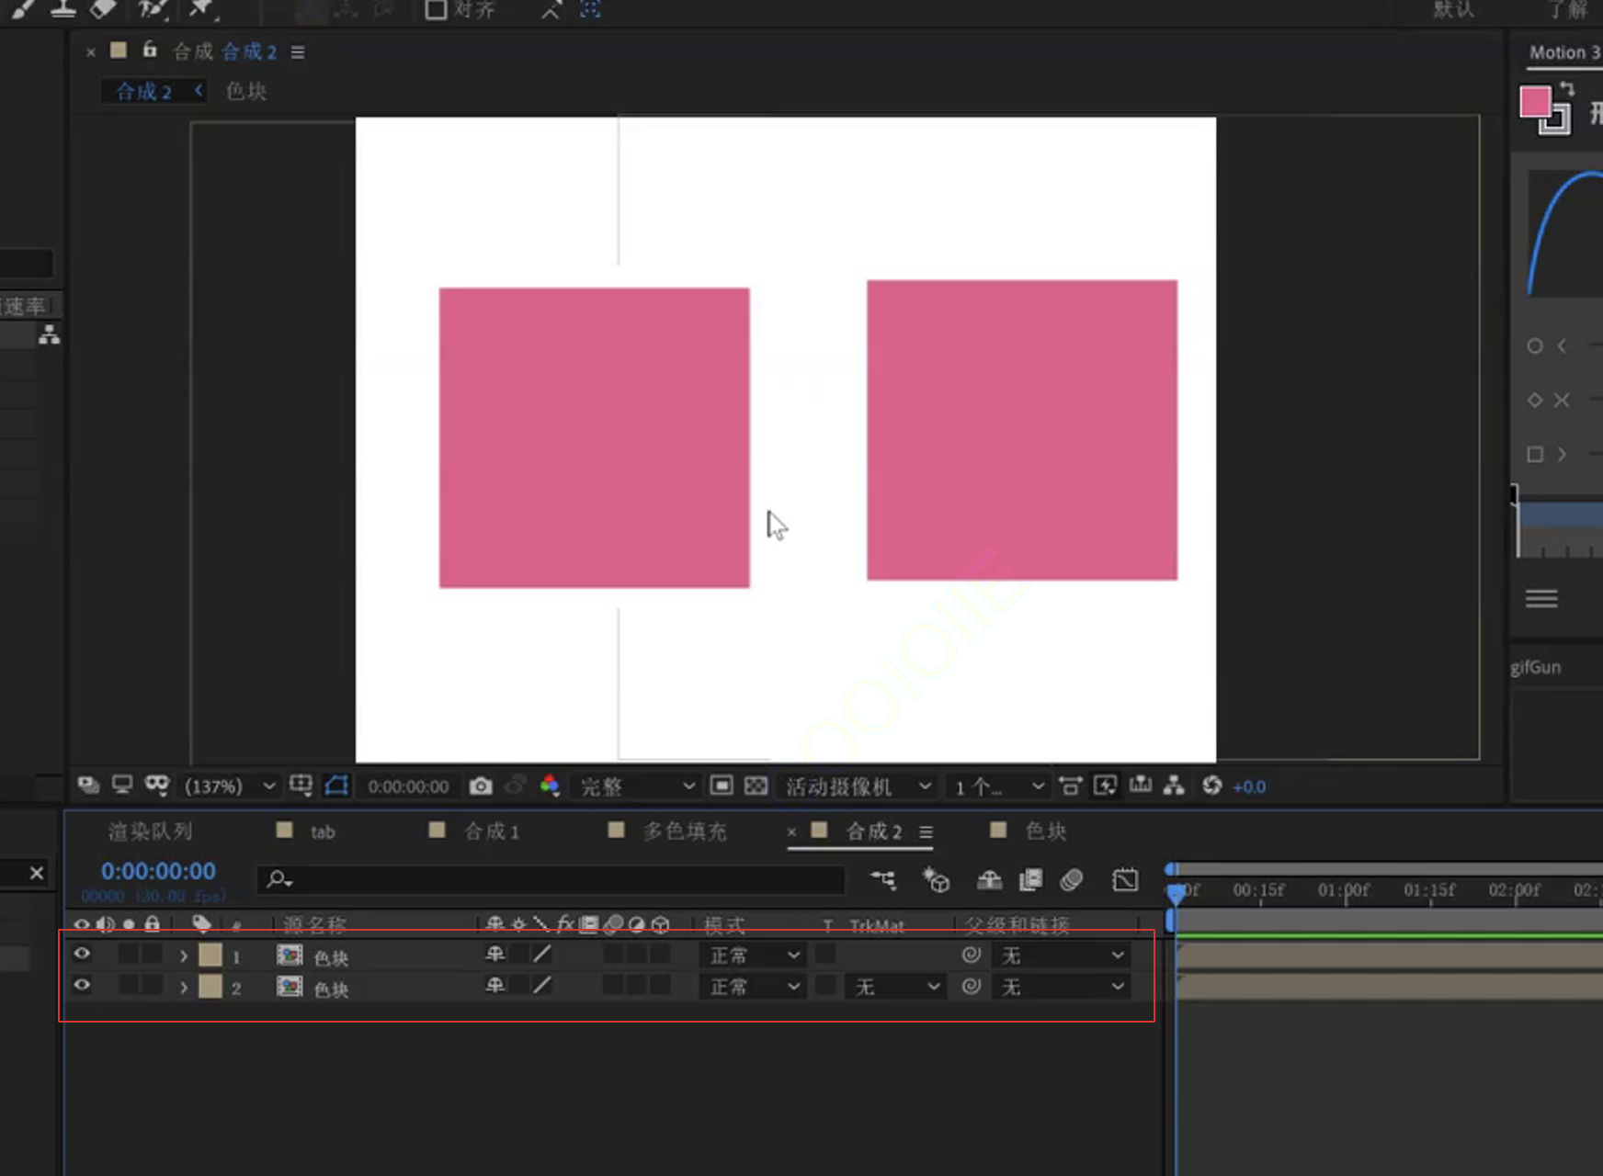This screenshot has width=1603, height=1176.
Task: Toggle the viewer lock icon beside 合成 合成2
Action: coord(149,51)
